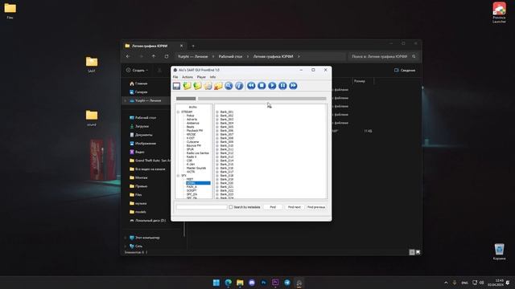
Task: Switch File Explorer to details view icon
Action: click(412, 252)
